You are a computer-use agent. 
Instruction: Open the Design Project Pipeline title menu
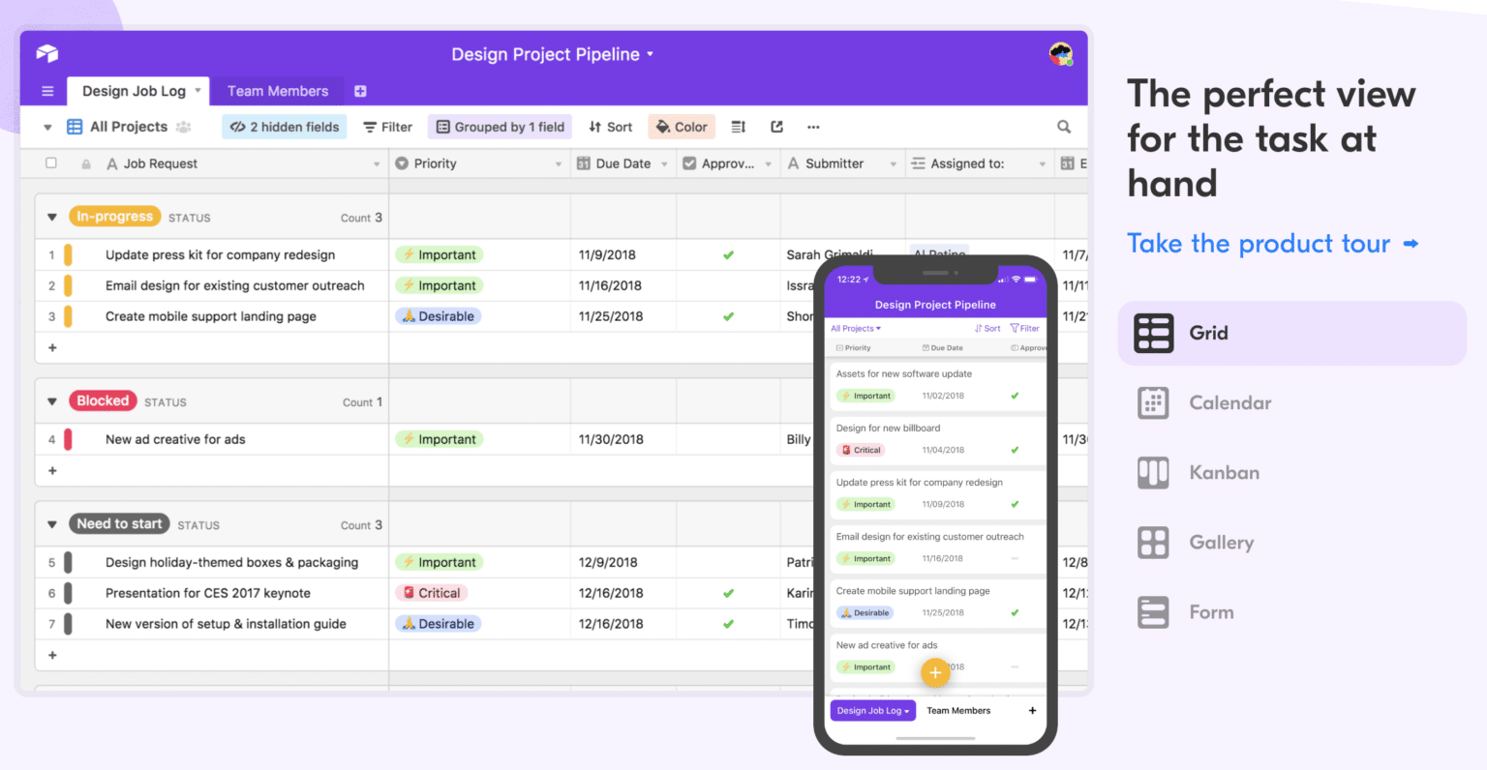coord(553,54)
